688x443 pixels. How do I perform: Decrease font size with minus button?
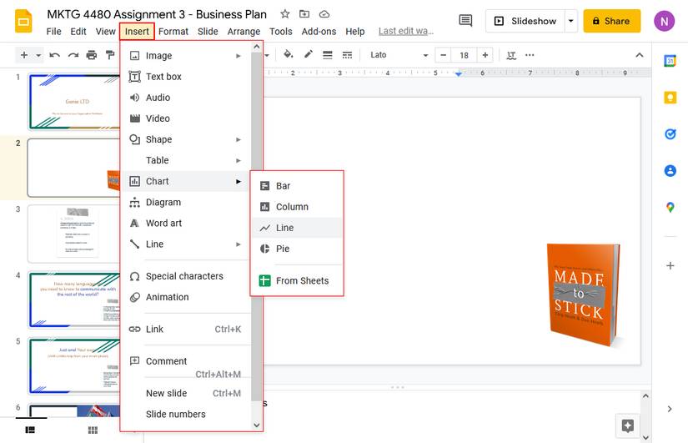coord(443,55)
